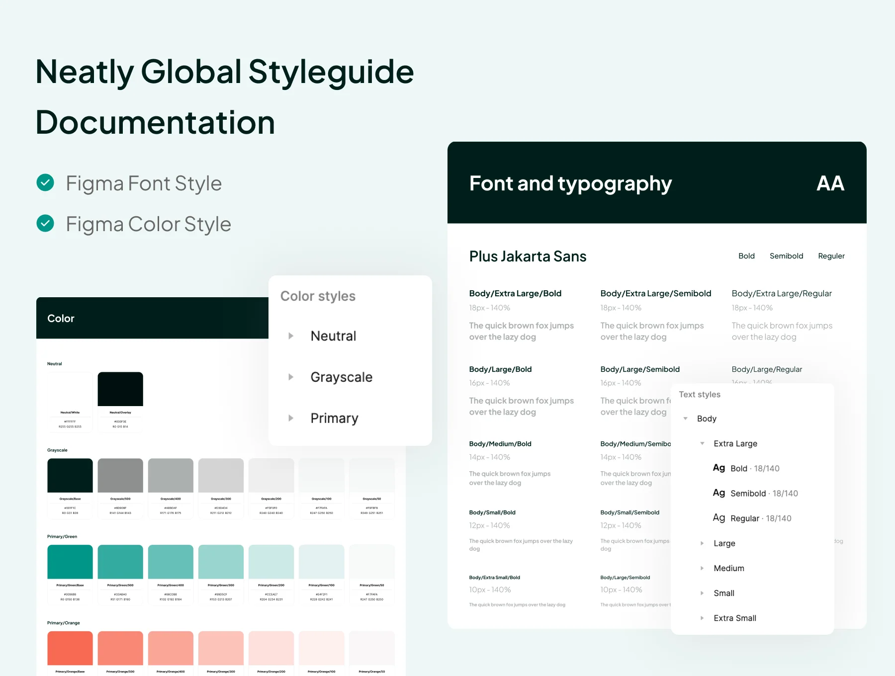
Task: Click the "Font and typography" header title
Action: pos(570,184)
